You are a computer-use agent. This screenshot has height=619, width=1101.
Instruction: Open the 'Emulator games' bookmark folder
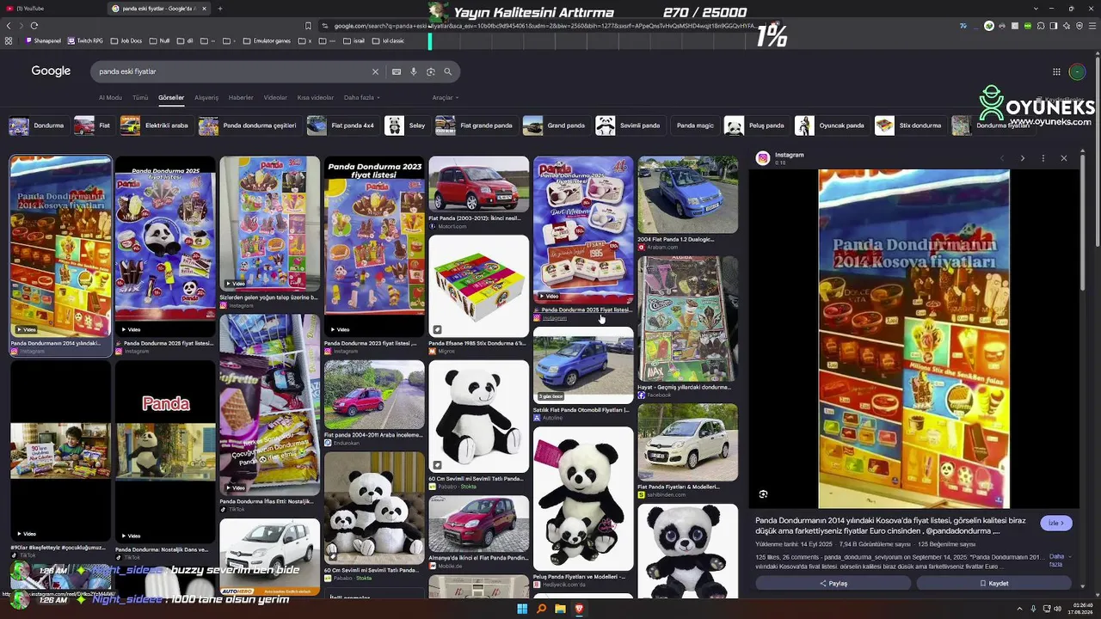pos(268,40)
